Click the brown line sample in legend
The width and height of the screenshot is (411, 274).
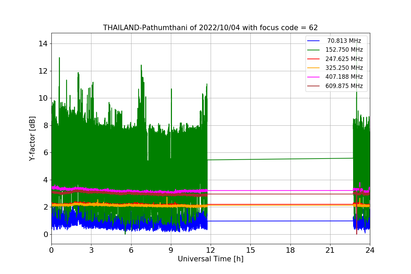(314, 86)
